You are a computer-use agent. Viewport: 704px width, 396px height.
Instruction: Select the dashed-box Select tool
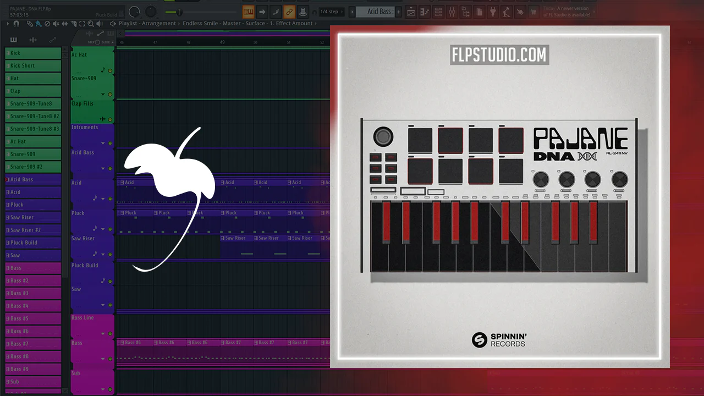pos(82,24)
